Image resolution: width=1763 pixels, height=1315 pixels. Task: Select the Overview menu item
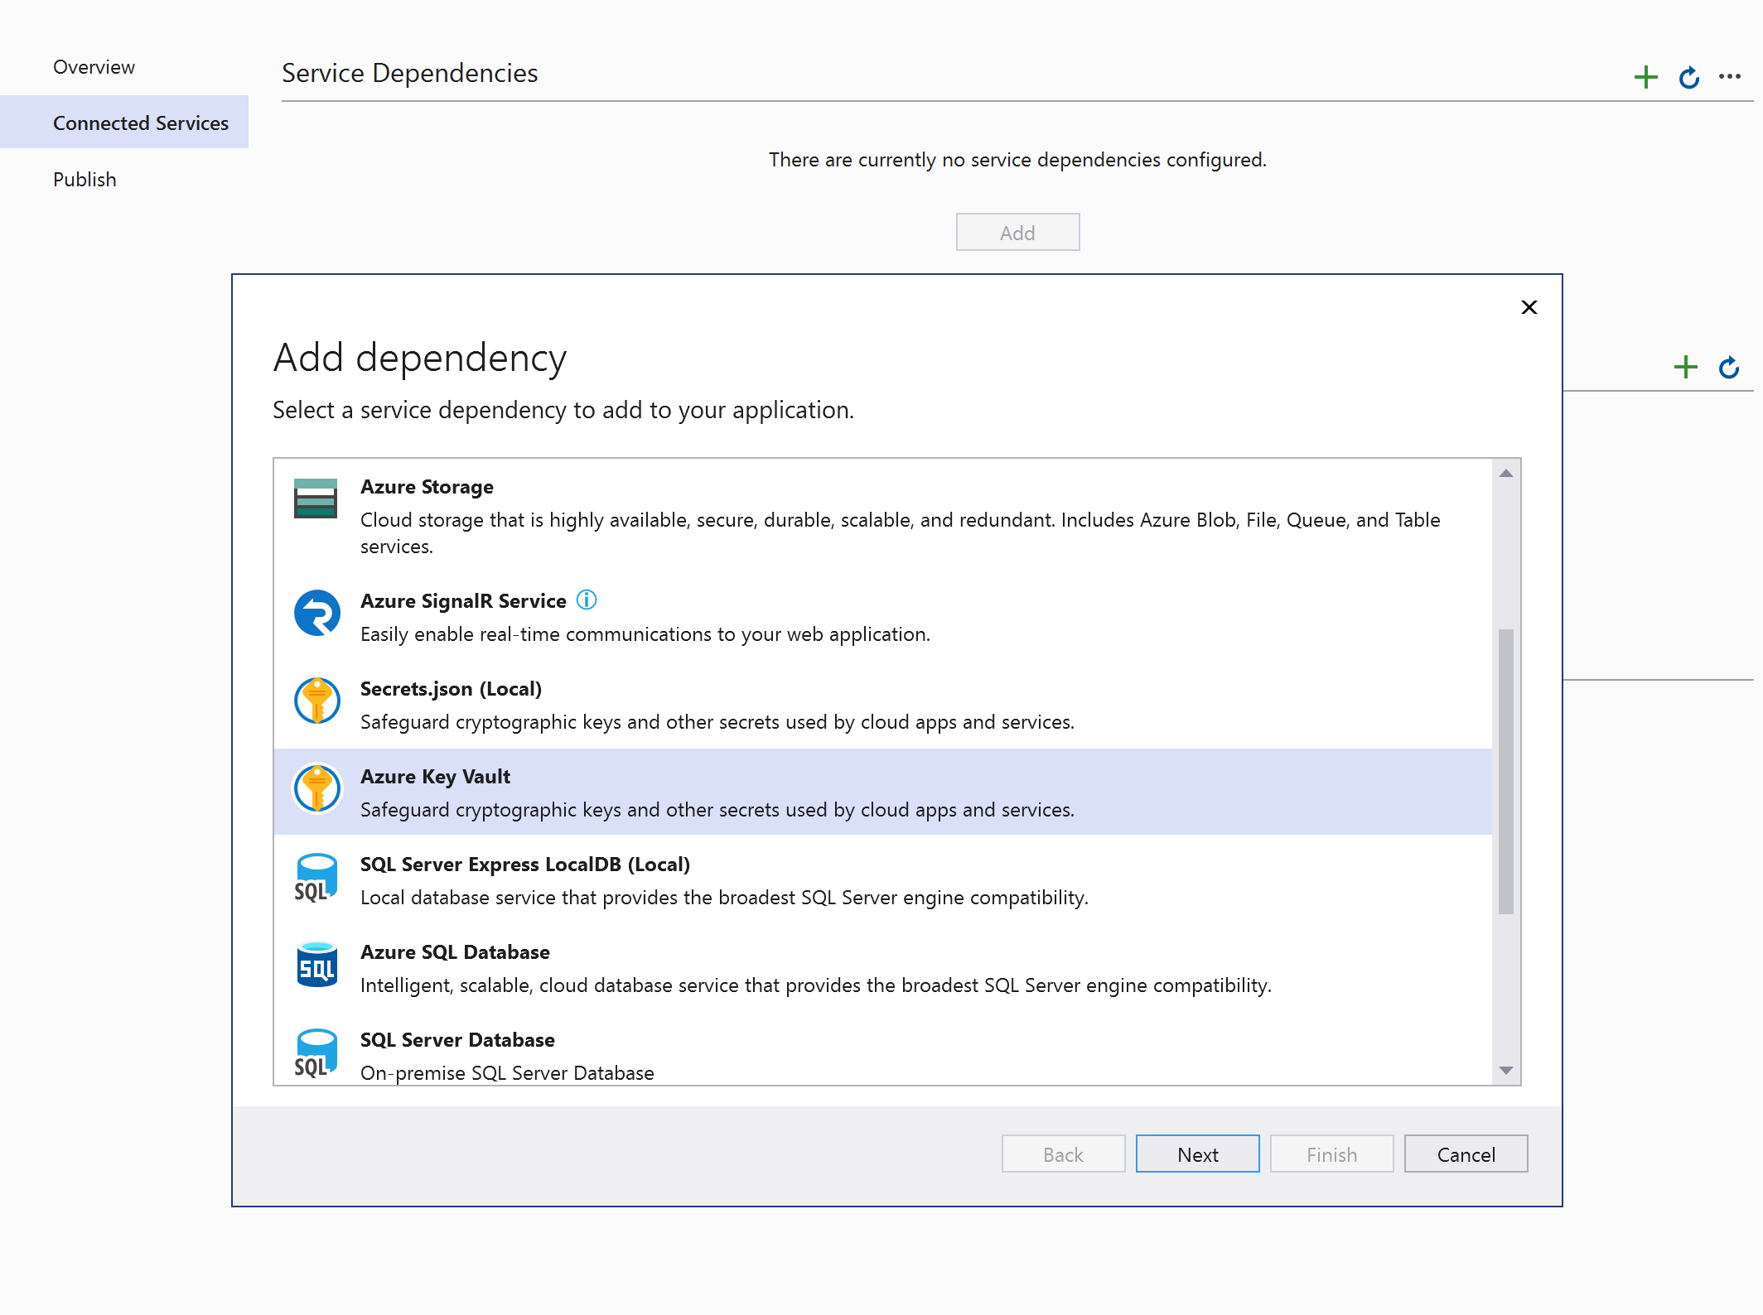(x=94, y=66)
